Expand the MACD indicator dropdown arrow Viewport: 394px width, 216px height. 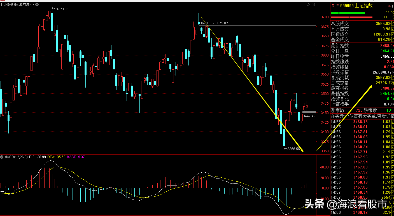click(2, 157)
